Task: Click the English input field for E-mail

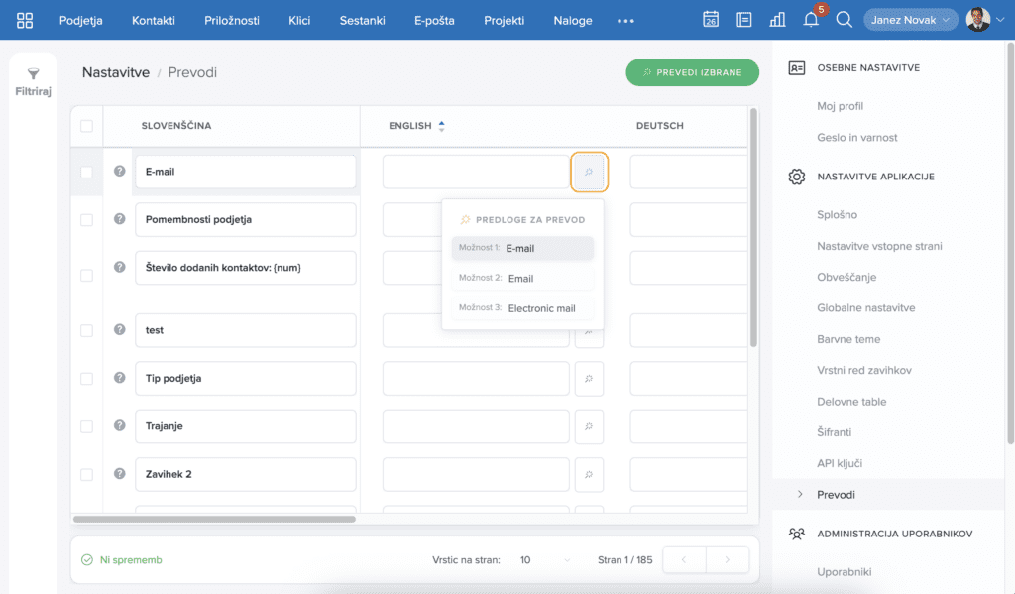Action: coord(476,172)
